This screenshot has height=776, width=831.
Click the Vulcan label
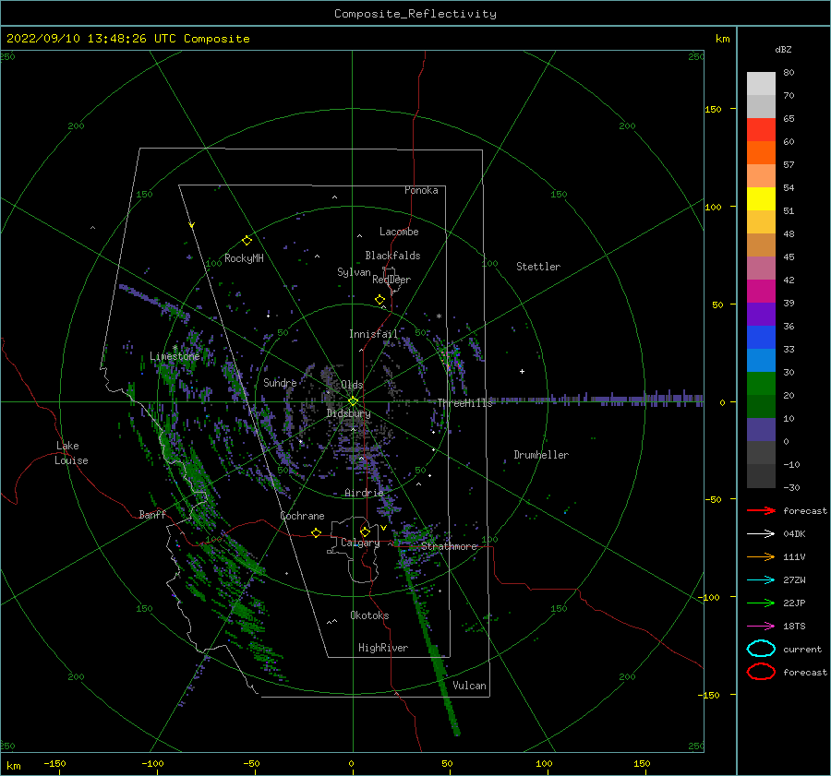point(470,686)
